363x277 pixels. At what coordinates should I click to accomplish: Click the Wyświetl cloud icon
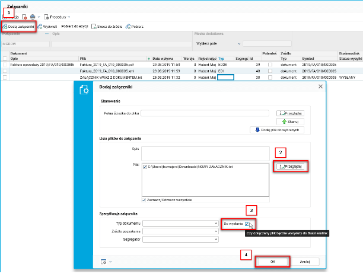tap(40, 27)
